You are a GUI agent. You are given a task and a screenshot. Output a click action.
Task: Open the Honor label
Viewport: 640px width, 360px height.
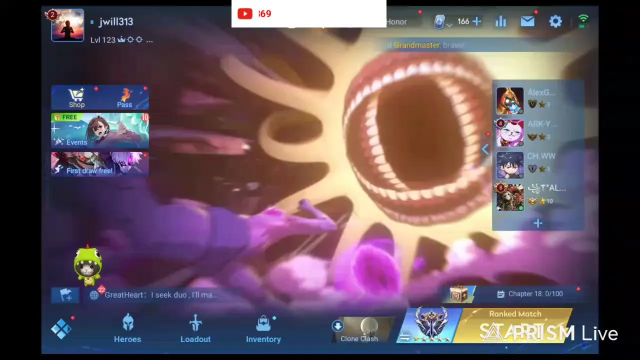coord(396,21)
